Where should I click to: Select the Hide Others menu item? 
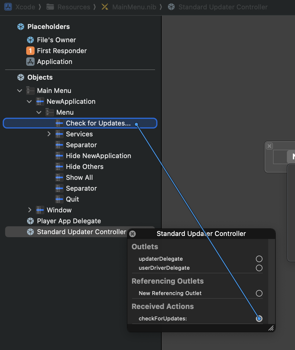click(x=85, y=167)
